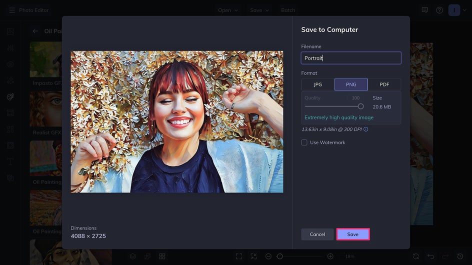Image resolution: width=472 pixels, height=265 pixels.
Task: Zoom out with the minus icon
Action: 268,256
